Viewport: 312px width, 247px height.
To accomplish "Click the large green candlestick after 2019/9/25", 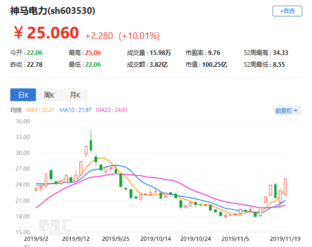I will (x=121, y=180).
